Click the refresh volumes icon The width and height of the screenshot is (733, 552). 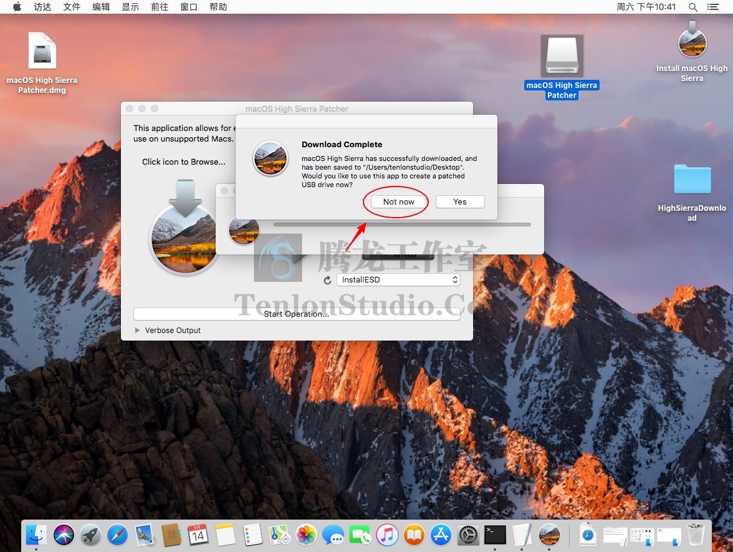[327, 280]
